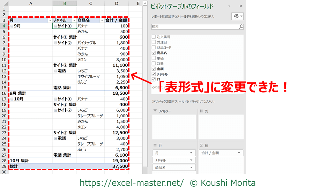This screenshot has height=188, width=335.
Task: Click the search magnifier icon in field search
Action: (241, 26)
